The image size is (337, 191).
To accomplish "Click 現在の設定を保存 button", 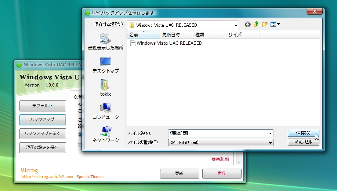I will [43, 148].
